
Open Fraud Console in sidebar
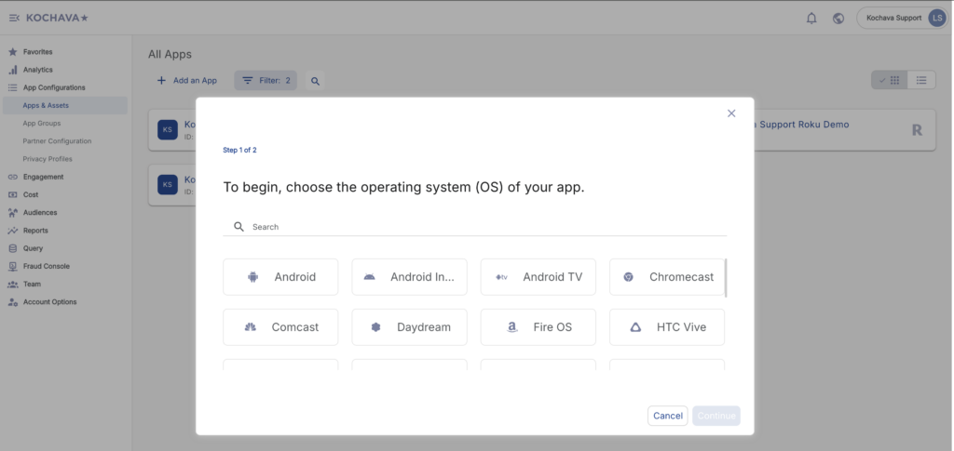pos(46,266)
